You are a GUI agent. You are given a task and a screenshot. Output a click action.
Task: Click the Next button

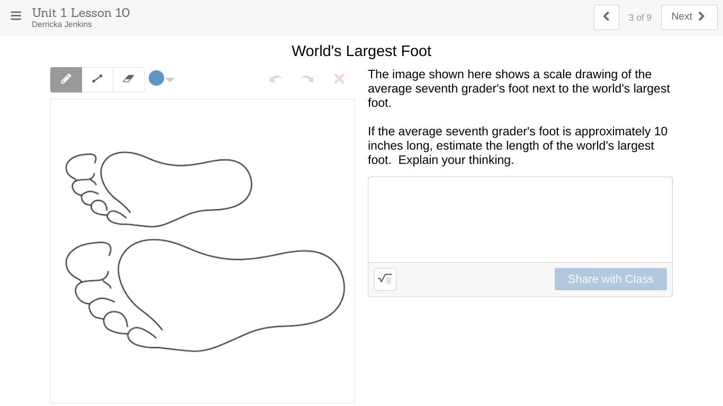pos(689,17)
